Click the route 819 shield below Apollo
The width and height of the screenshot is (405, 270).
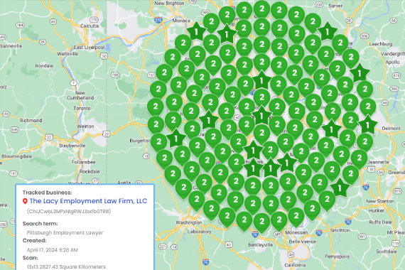[396, 75]
